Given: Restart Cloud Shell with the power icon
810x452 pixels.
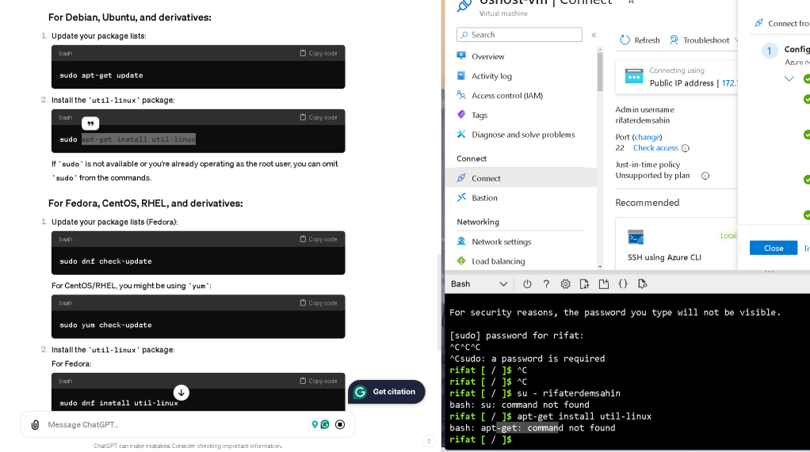Looking at the screenshot, I should (x=527, y=284).
